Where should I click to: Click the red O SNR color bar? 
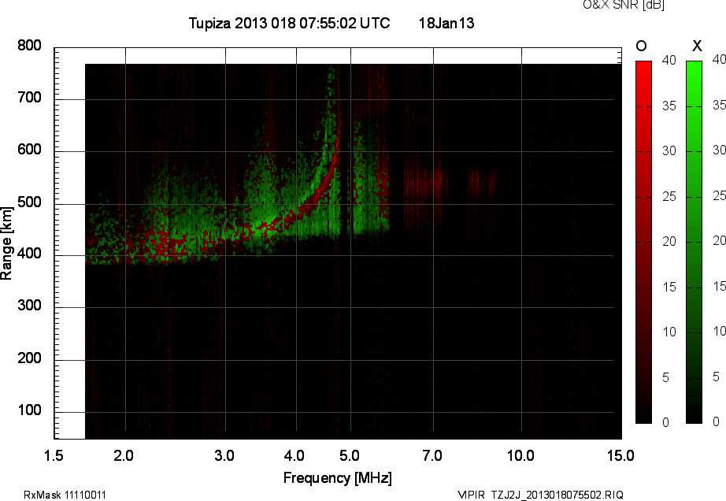643,242
